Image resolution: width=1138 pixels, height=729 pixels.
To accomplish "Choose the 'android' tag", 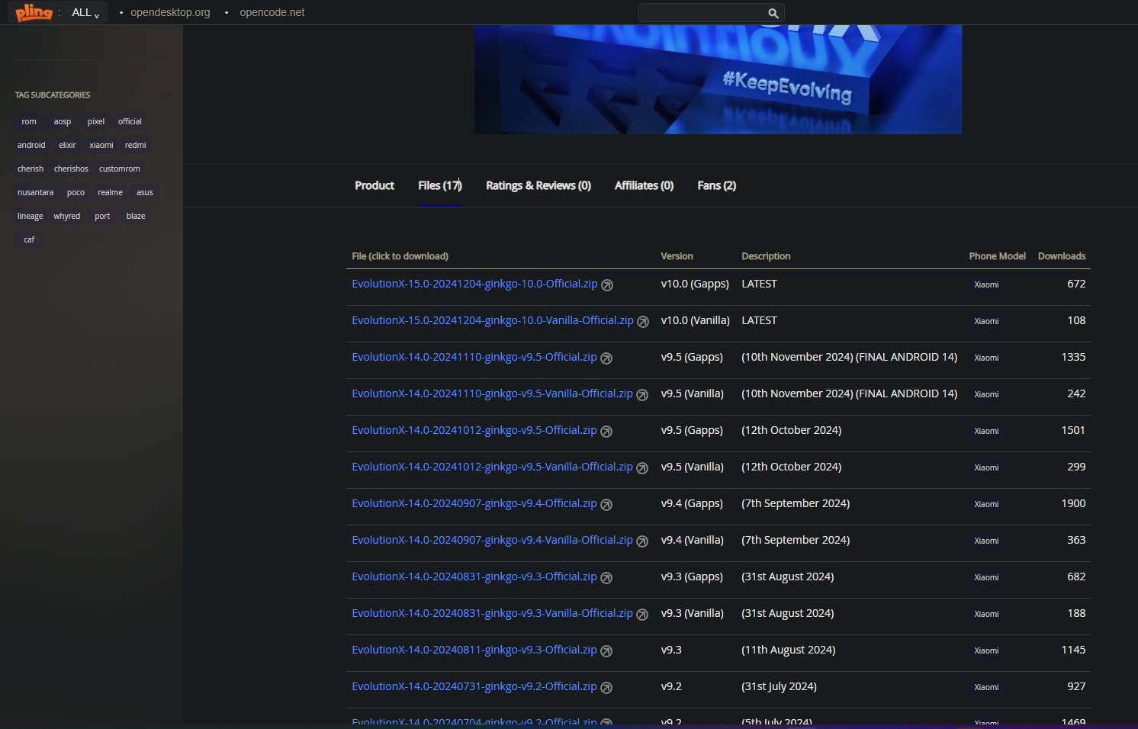I will click(31, 146).
